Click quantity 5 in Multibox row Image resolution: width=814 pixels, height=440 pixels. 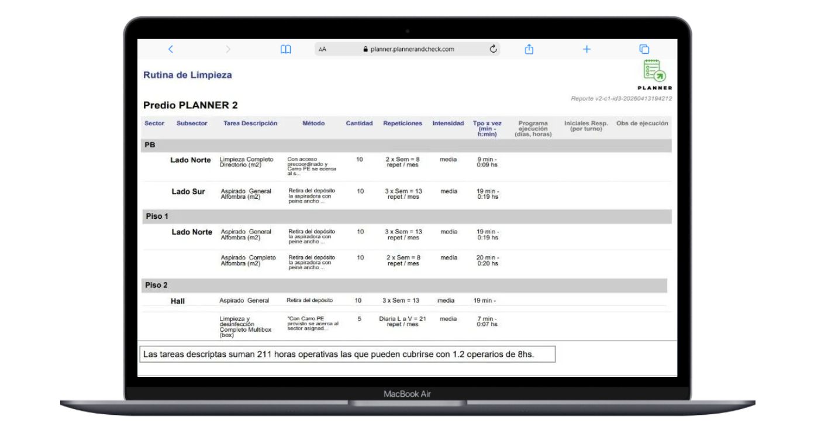(359, 319)
